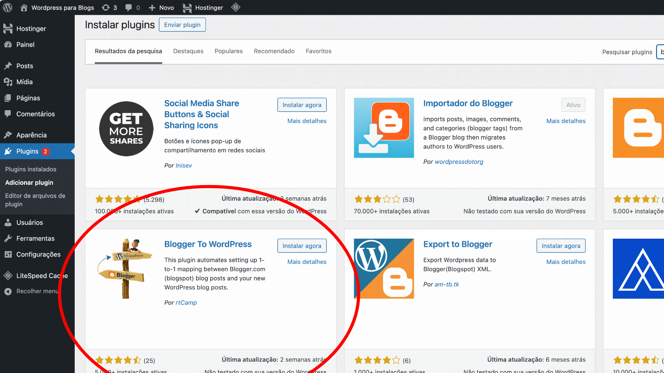The height and width of the screenshot is (373, 664).
Task: Open the Export to Blogger plugin thumbnail
Action: click(x=384, y=269)
